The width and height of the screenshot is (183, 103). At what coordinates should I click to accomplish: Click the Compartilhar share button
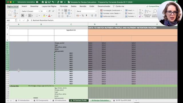click(153, 6)
